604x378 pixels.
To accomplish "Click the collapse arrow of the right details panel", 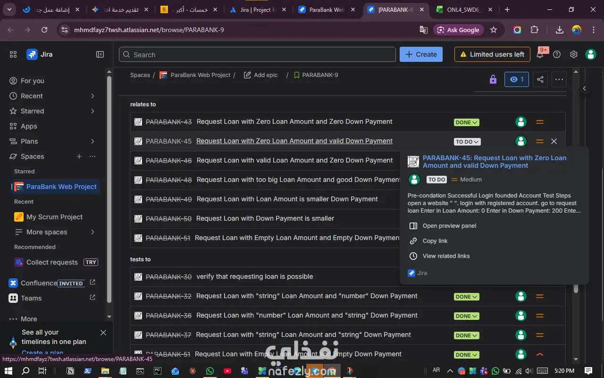I will [585, 88].
